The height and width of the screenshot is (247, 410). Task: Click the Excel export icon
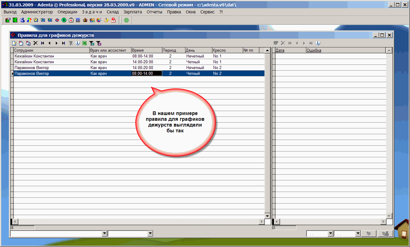click(85, 43)
